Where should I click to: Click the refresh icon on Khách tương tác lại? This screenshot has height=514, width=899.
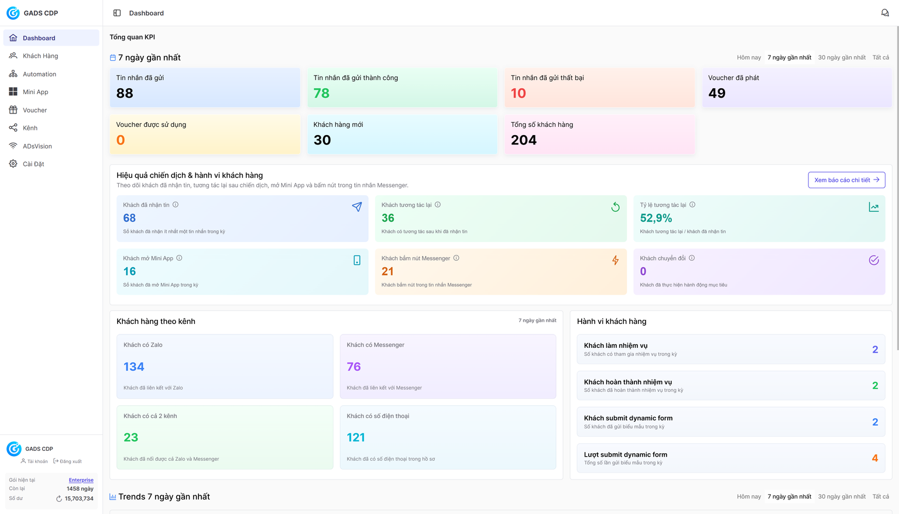pos(615,207)
